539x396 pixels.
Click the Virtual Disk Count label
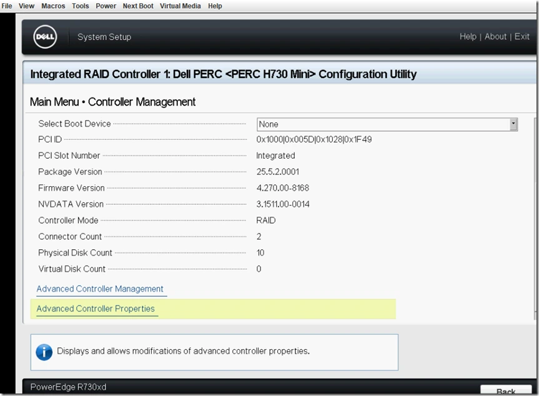[71, 269]
